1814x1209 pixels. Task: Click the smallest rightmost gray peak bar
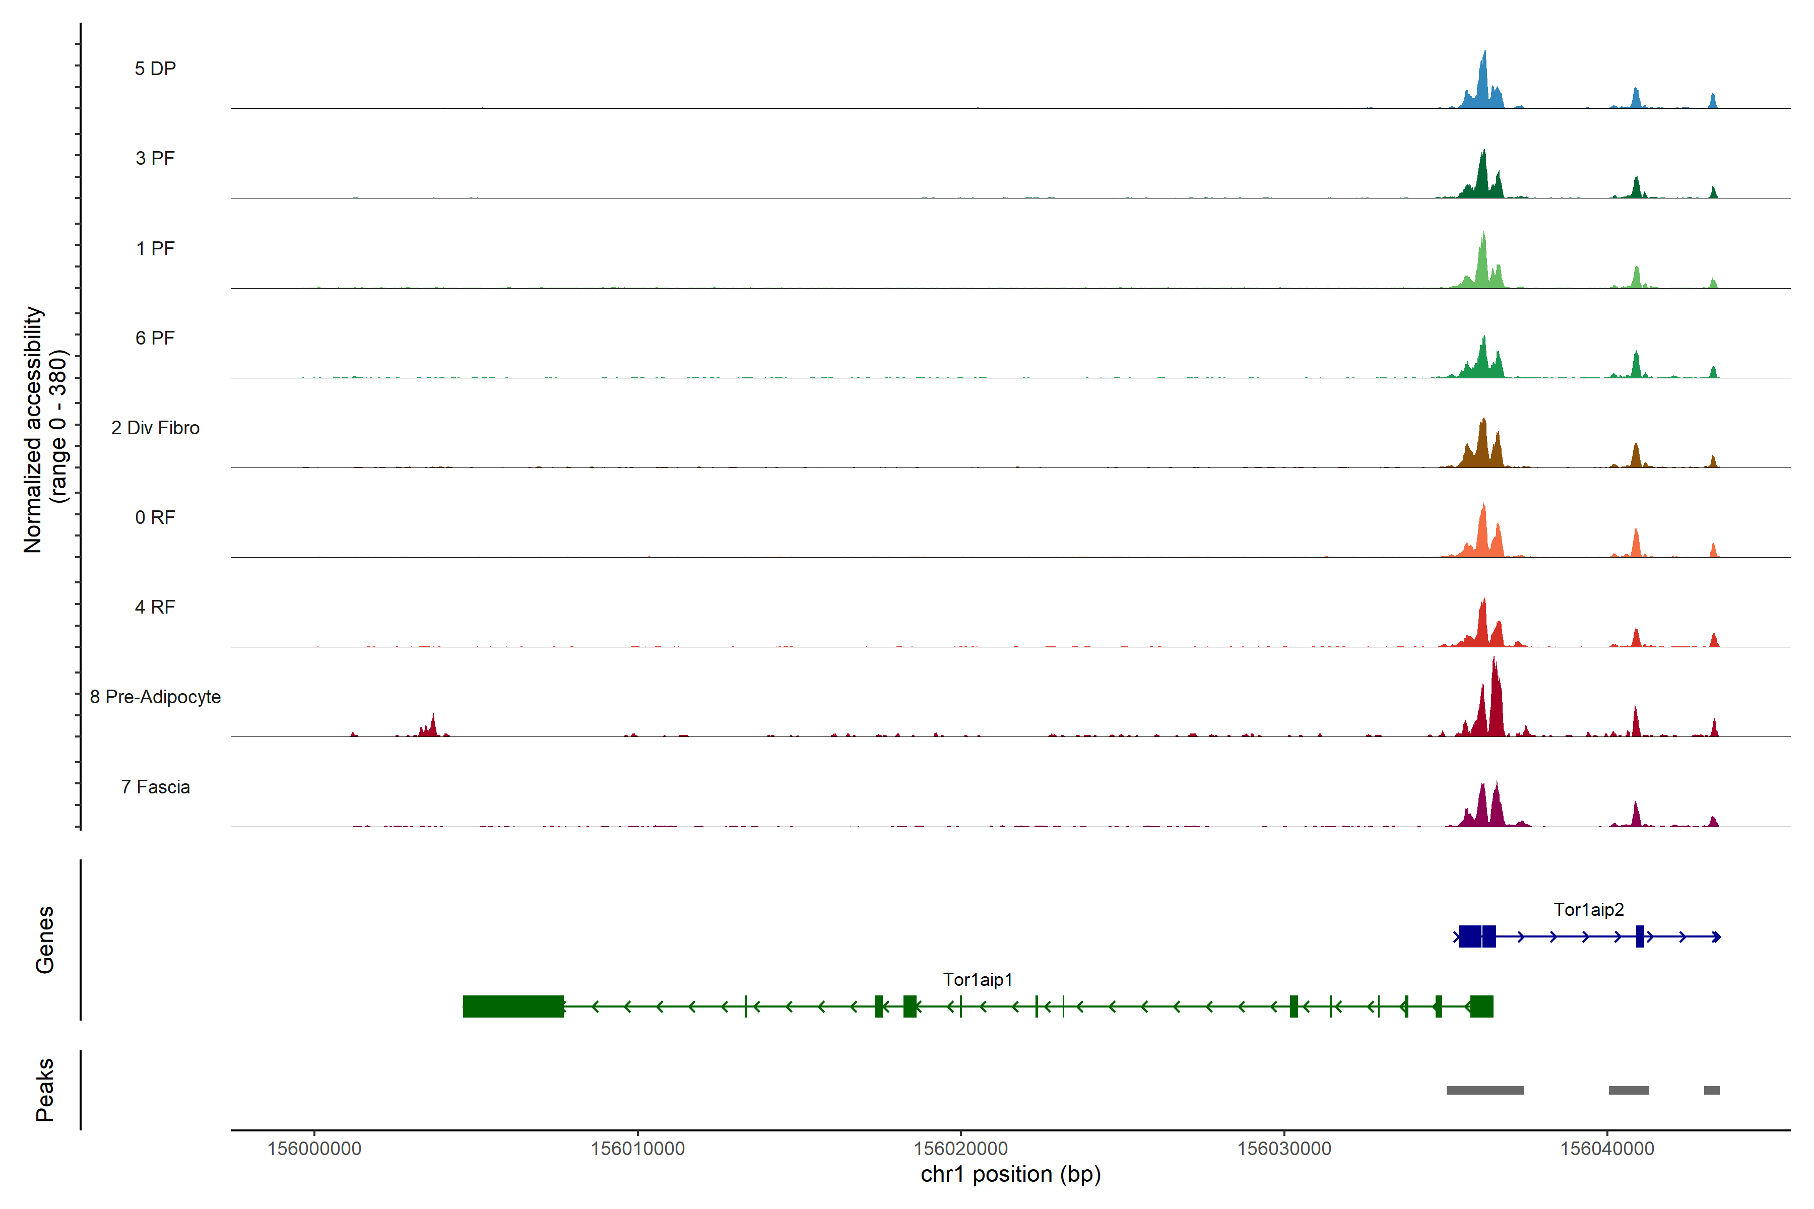click(x=1711, y=1090)
